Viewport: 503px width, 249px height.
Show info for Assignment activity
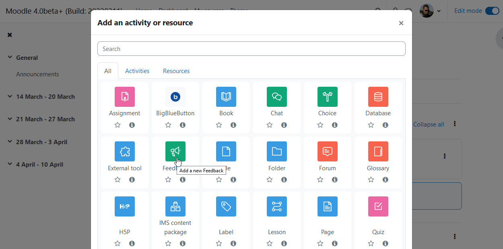point(132,125)
